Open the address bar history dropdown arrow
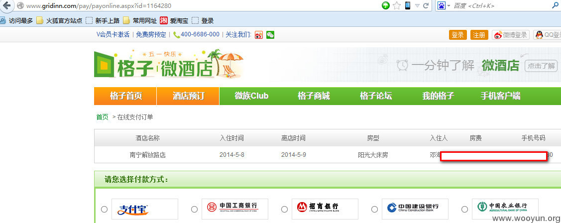The image size is (561, 223). pos(417,6)
